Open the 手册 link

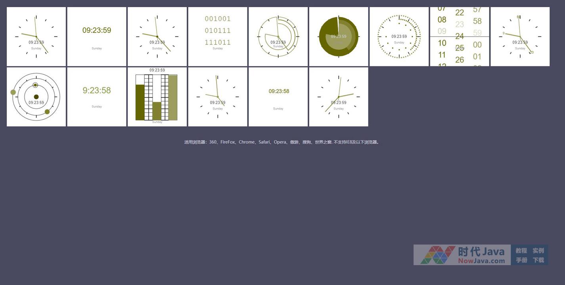[x=521, y=260]
